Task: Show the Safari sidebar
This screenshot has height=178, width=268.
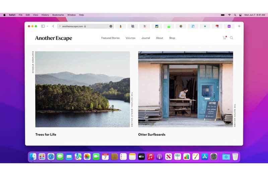Action: [x=43, y=26]
